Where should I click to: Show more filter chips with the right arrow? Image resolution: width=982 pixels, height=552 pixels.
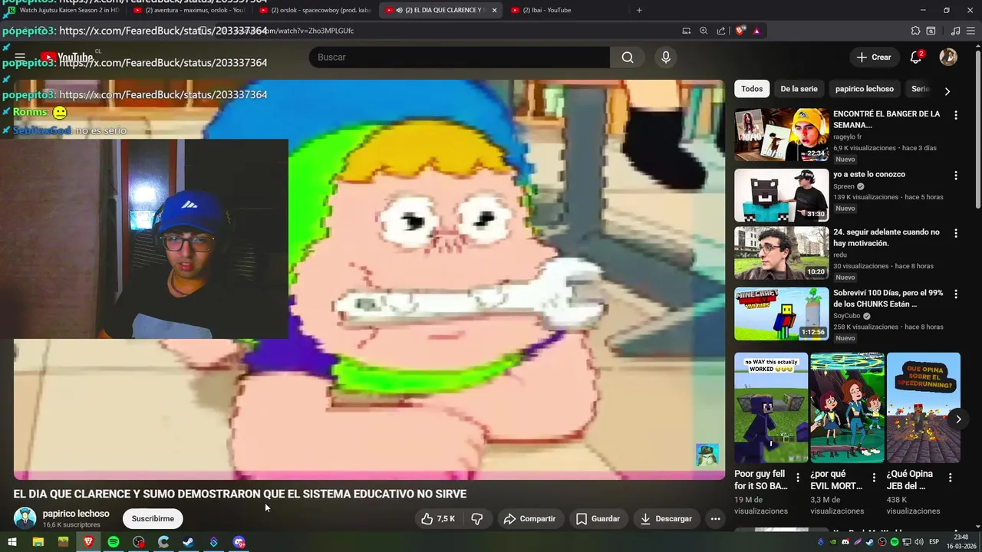coord(947,90)
